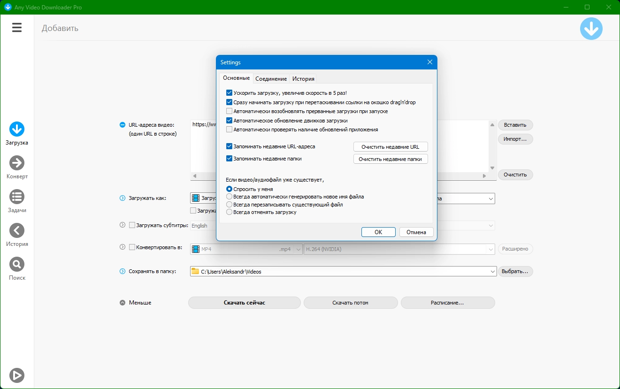Enable auto-resume of interrupted downloads
The width and height of the screenshot is (620, 389).
point(229,111)
